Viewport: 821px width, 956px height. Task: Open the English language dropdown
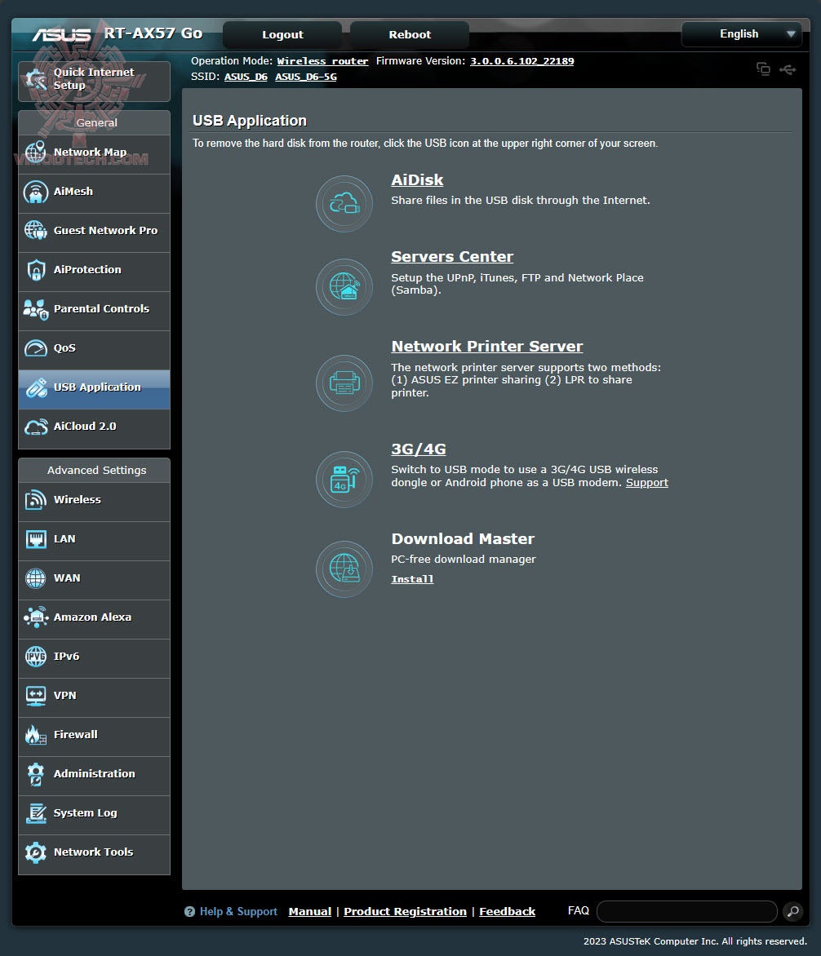[x=741, y=34]
